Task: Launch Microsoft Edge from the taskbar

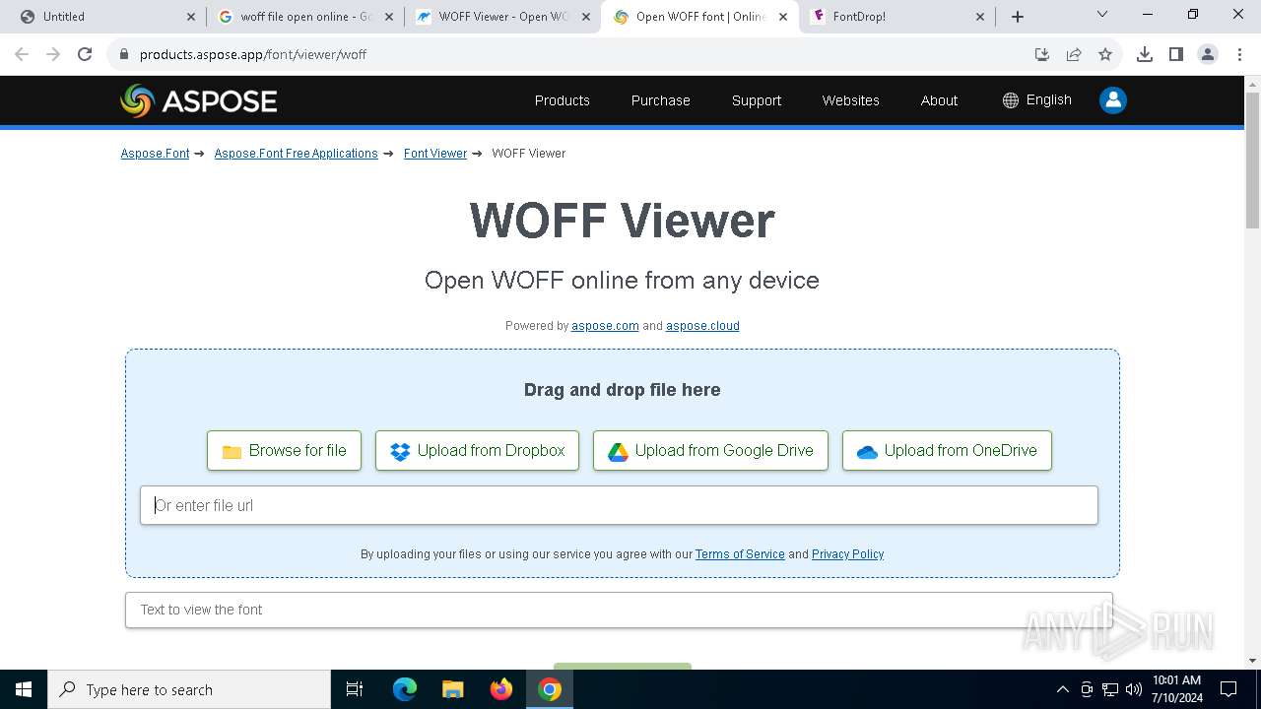Action: click(405, 689)
